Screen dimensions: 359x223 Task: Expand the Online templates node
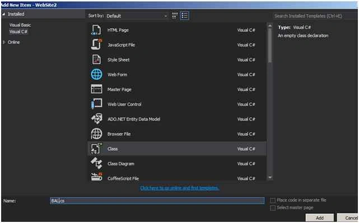[4, 42]
